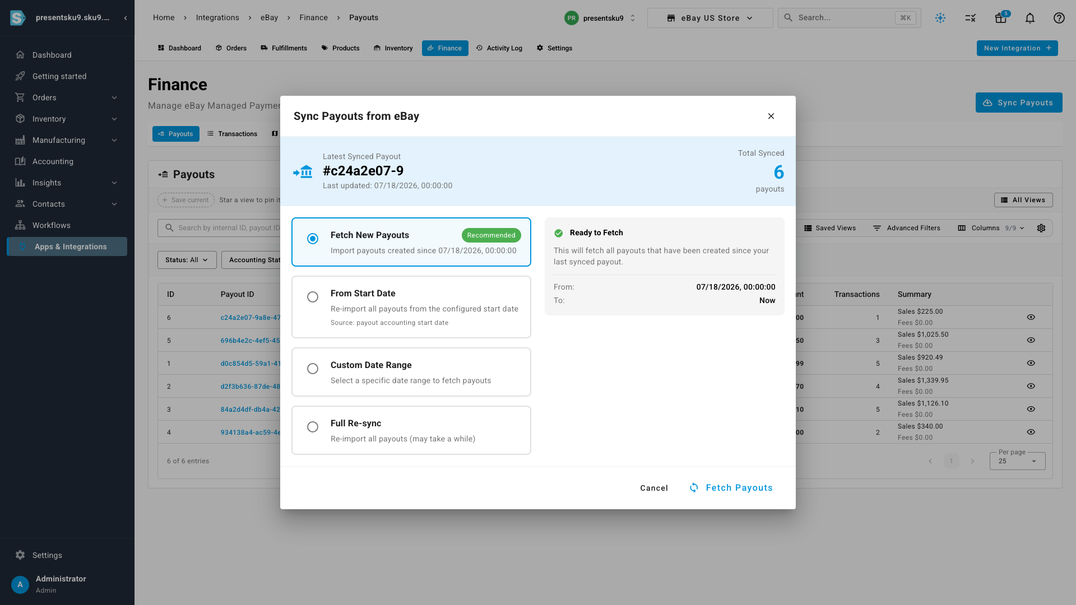Click the All Views button
Screen dimensions: 1076x605
(x=1023, y=200)
